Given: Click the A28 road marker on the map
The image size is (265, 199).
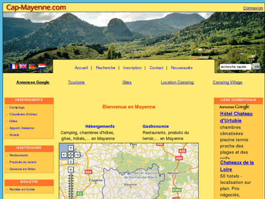Looking at the screenshot, I should coord(182,151).
